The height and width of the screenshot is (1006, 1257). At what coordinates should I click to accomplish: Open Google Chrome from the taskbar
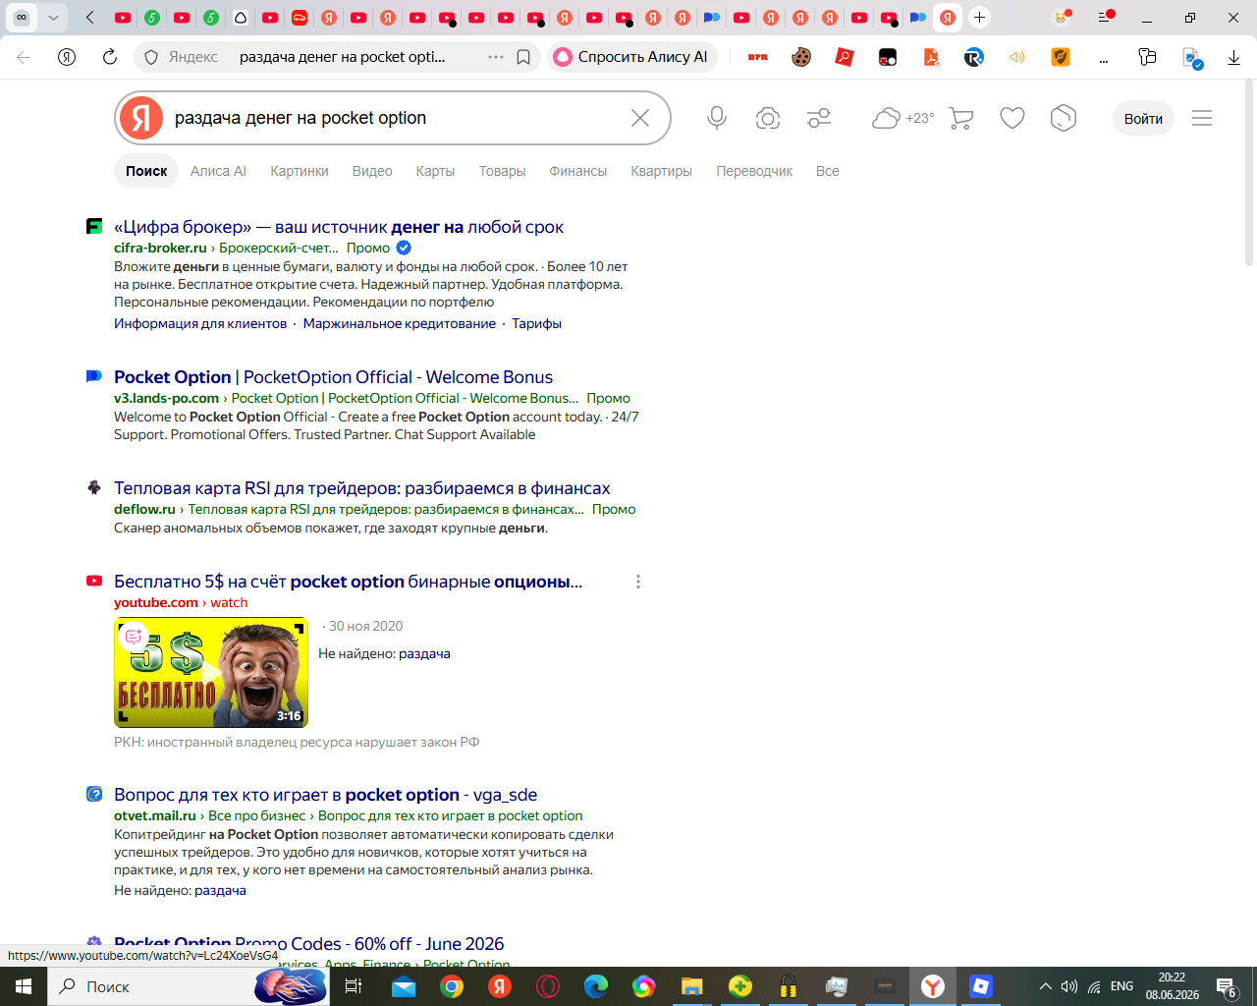(x=452, y=986)
